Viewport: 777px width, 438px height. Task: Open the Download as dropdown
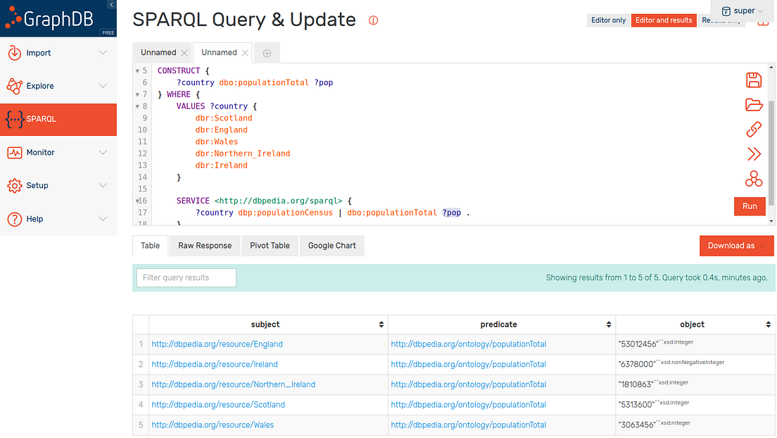(x=736, y=246)
